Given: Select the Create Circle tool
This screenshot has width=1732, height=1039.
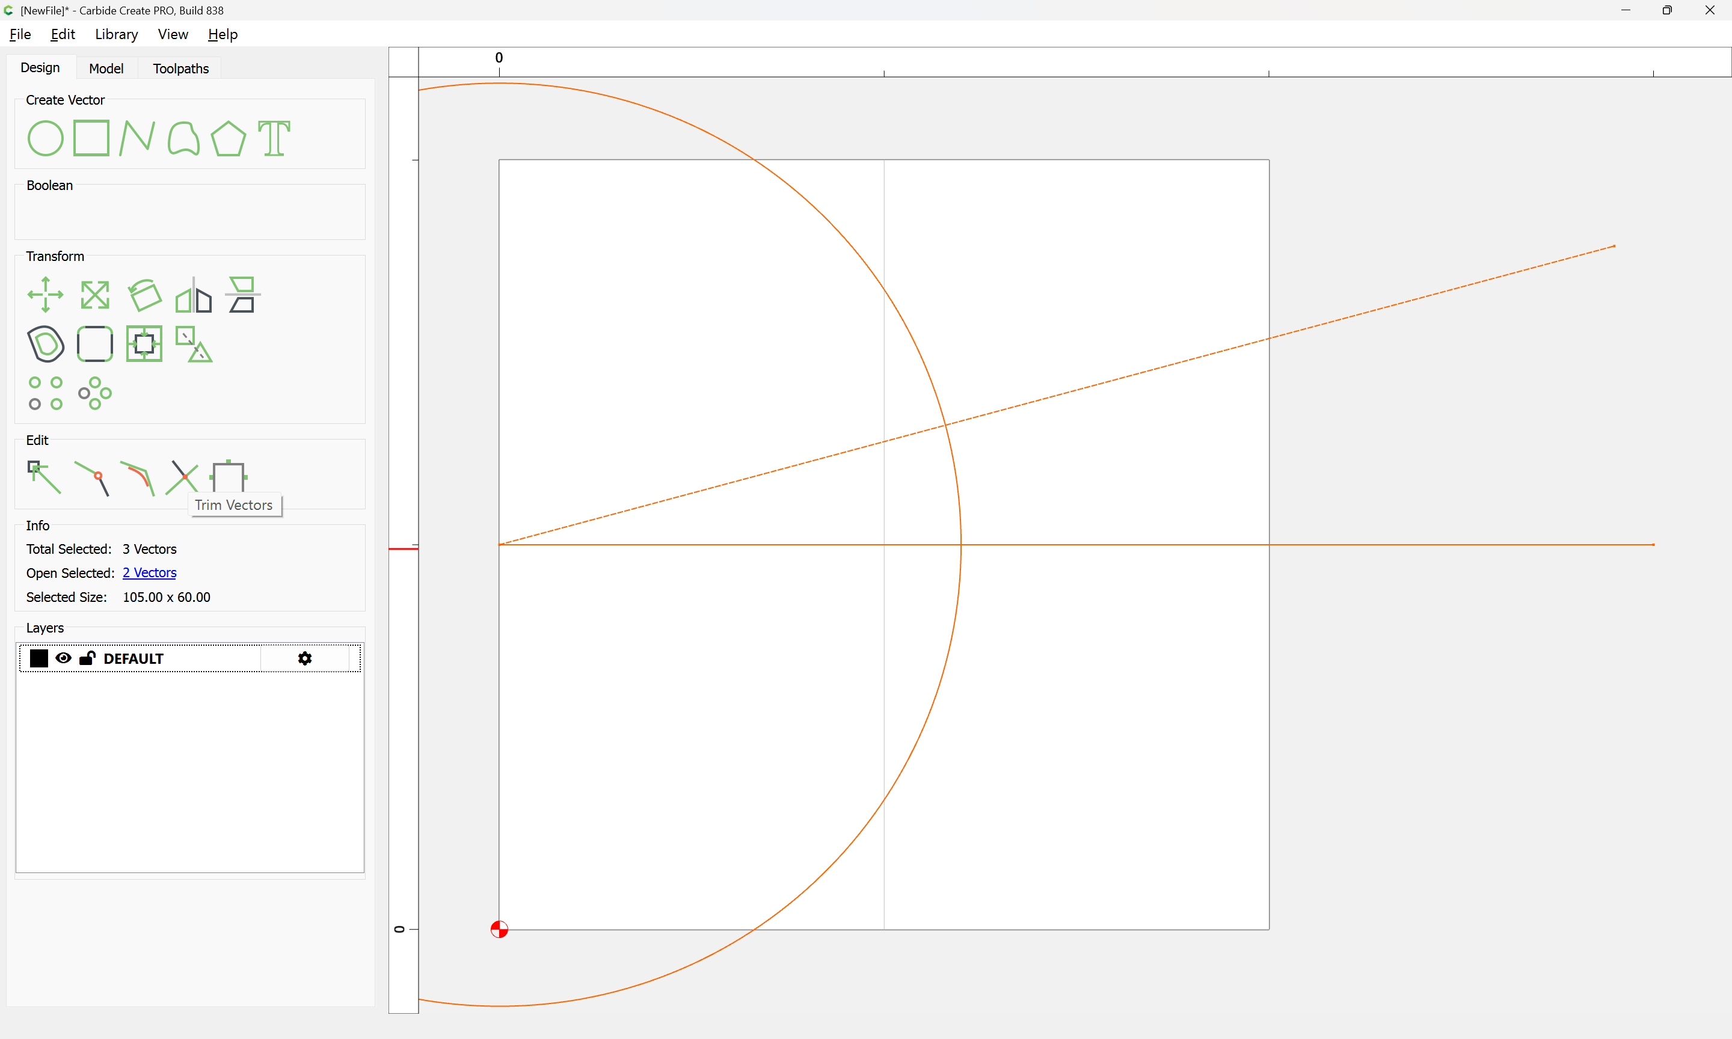Looking at the screenshot, I should coord(46,138).
